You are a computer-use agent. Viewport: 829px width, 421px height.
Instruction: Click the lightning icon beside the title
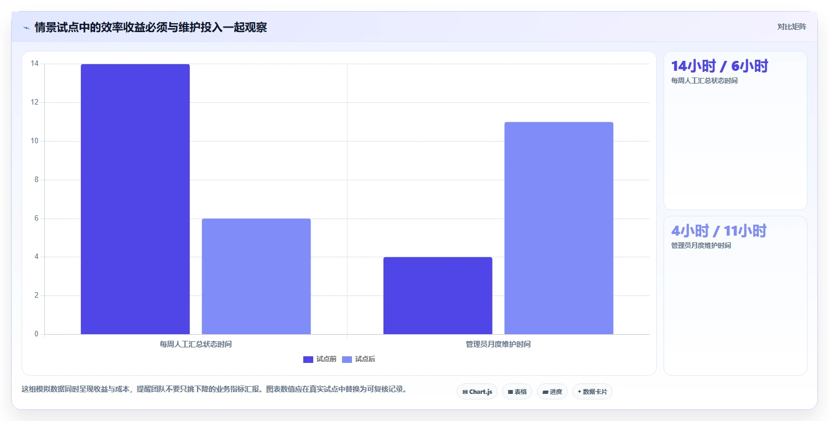point(26,28)
